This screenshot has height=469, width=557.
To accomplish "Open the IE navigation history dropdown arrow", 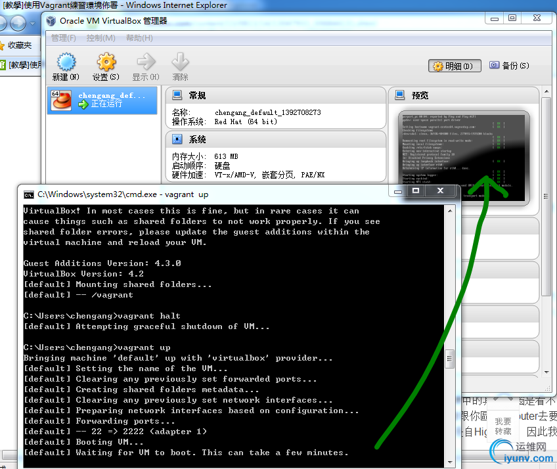I will pos(32,24).
